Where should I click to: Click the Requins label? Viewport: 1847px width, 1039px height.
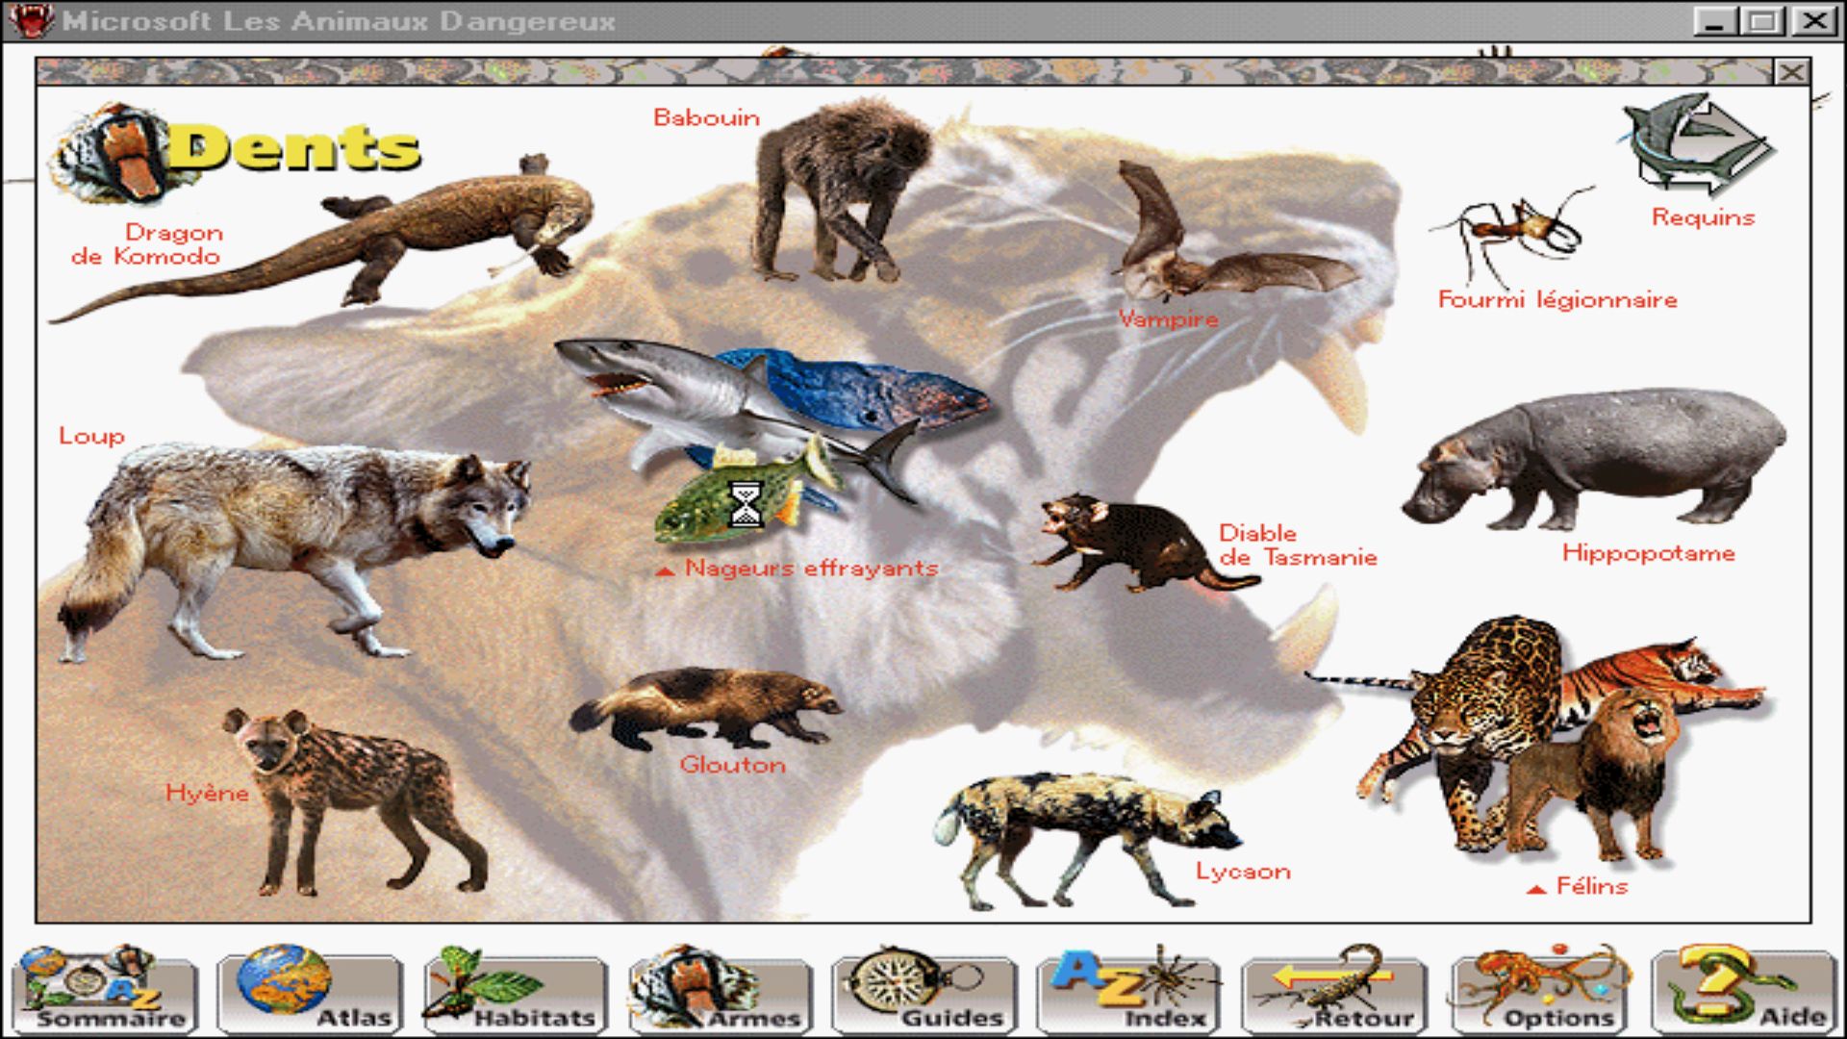[1703, 217]
